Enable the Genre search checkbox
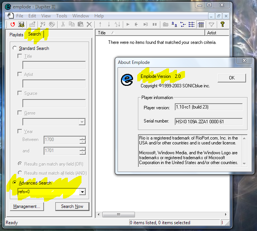Screen dimensions: 257x231 point(20,113)
